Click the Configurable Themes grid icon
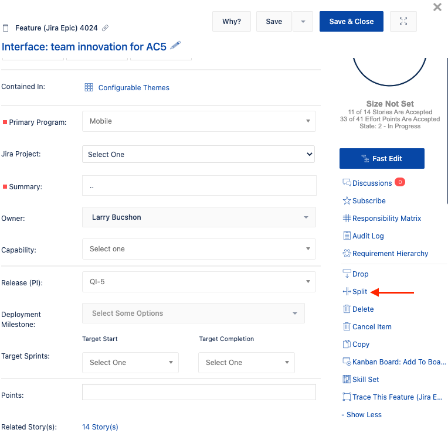Screen dimensions: 448x433 tap(89, 87)
